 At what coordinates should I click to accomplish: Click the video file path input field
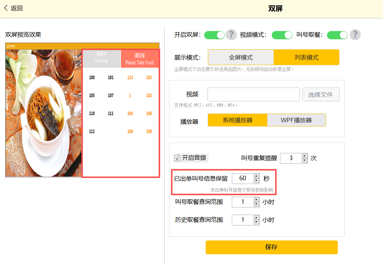pyautogui.click(x=253, y=95)
